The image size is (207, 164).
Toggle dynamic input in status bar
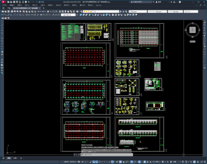click(x=93, y=162)
